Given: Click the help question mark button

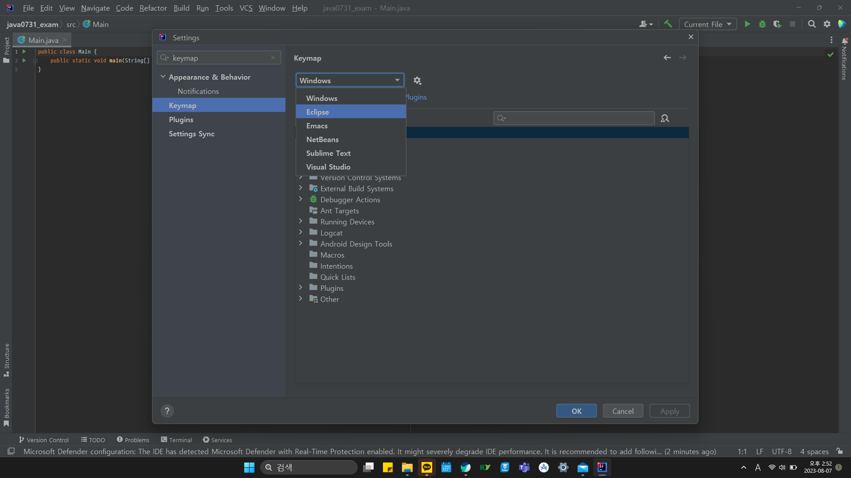Looking at the screenshot, I should coord(167,411).
